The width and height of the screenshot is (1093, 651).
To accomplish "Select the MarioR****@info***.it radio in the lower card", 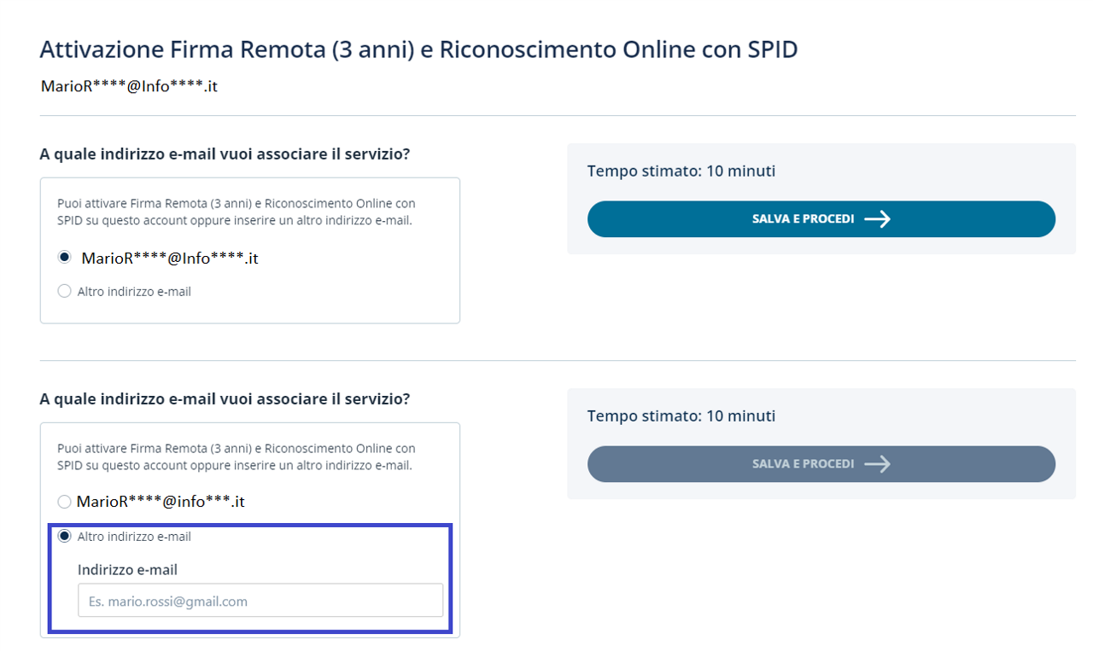I will [x=64, y=502].
